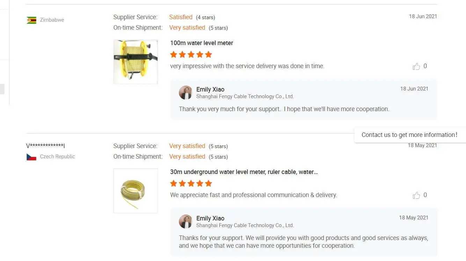The height and width of the screenshot is (261, 466).
Task: Click the 18 Jun 2021 review date
Action: (x=423, y=16)
